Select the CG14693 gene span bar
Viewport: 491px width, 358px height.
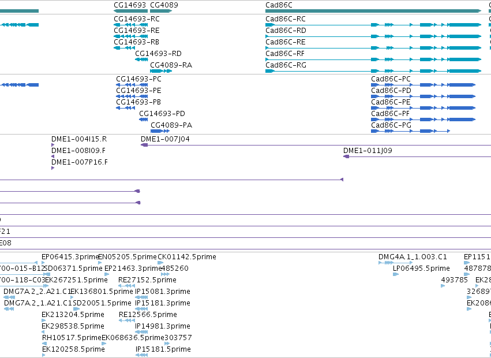tap(130, 11)
